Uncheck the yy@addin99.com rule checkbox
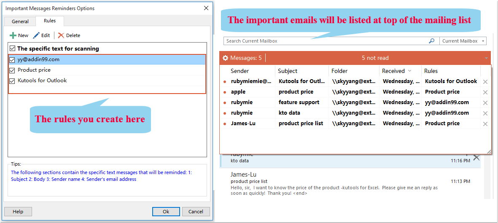This screenshot has height=223, width=498. pyautogui.click(x=12, y=60)
